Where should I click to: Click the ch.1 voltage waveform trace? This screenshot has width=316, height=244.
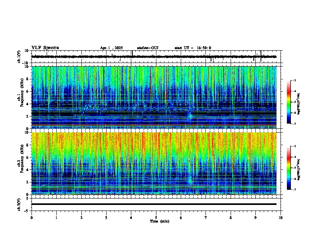click(x=154, y=57)
